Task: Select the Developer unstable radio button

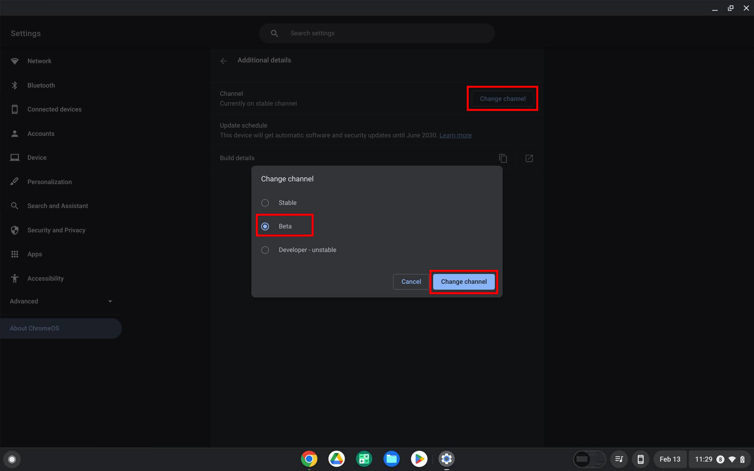Action: click(x=265, y=250)
